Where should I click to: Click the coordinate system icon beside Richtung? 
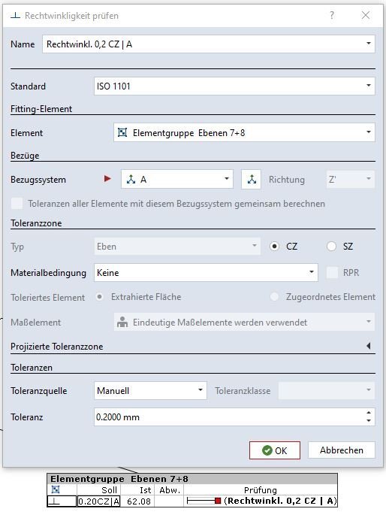pos(252,179)
